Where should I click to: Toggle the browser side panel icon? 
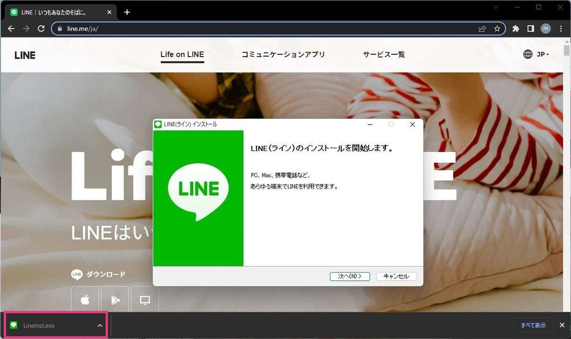point(531,29)
